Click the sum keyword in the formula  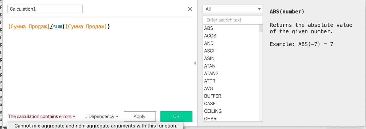coord(57,27)
